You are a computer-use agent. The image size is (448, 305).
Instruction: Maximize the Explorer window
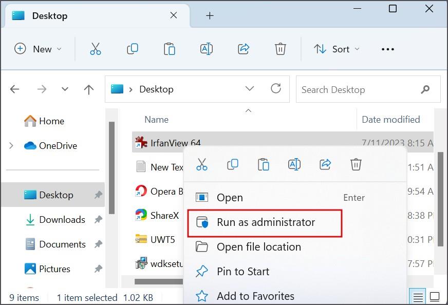click(393, 9)
